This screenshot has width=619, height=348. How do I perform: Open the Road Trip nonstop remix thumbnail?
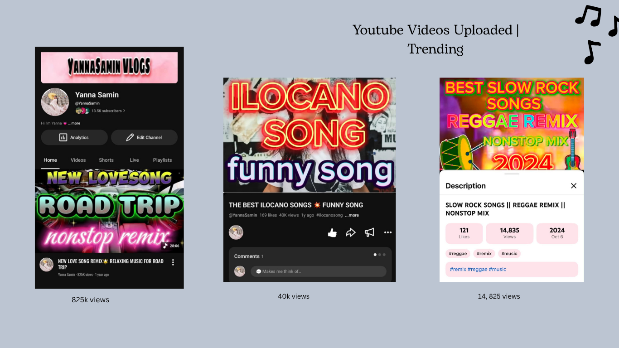pyautogui.click(x=109, y=211)
